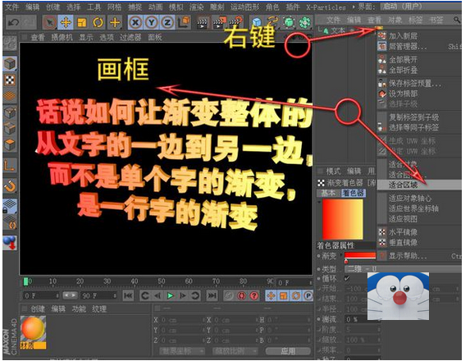Open 文件 in main menu bar
470x361 pixels.
click(x=13, y=7)
